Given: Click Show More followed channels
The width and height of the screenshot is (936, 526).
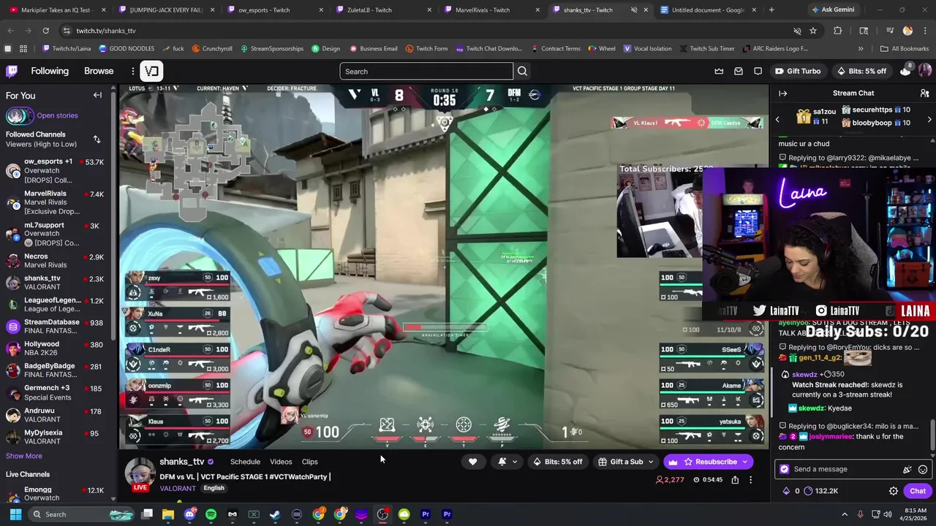Looking at the screenshot, I should click(24, 456).
